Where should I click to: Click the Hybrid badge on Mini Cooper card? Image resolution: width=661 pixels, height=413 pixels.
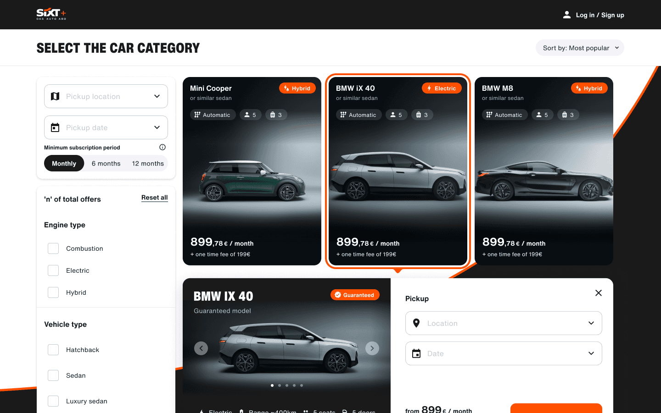tap(297, 88)
